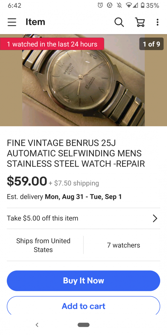Viewport: 167px width, 335px height.
Task: Tap the battery status icon
Action: pyautogui.click(x=143, y=5)
